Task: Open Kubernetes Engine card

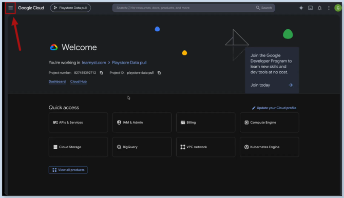Action: tap(270, 147)
